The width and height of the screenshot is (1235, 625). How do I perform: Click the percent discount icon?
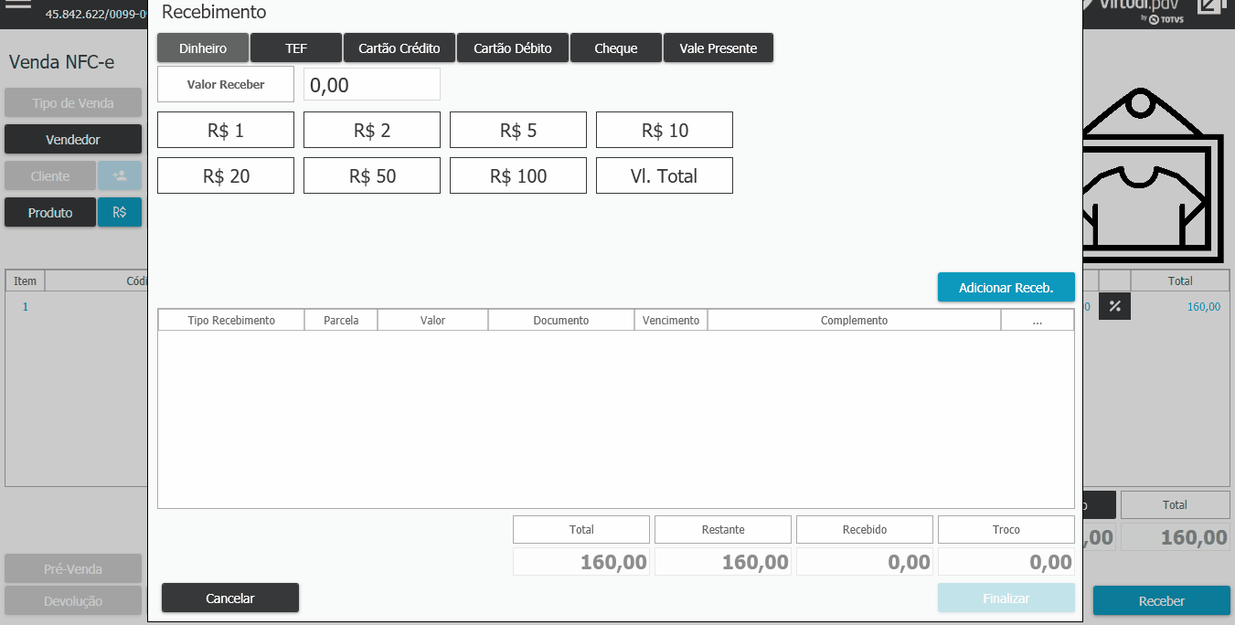coord(1114,307)
